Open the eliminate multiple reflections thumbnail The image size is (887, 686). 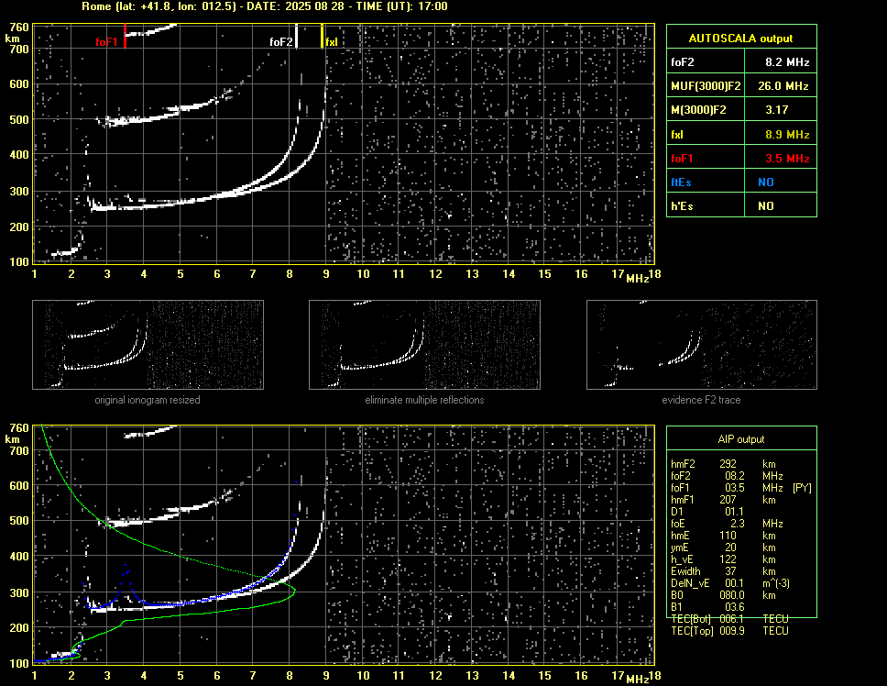point(424,345)
